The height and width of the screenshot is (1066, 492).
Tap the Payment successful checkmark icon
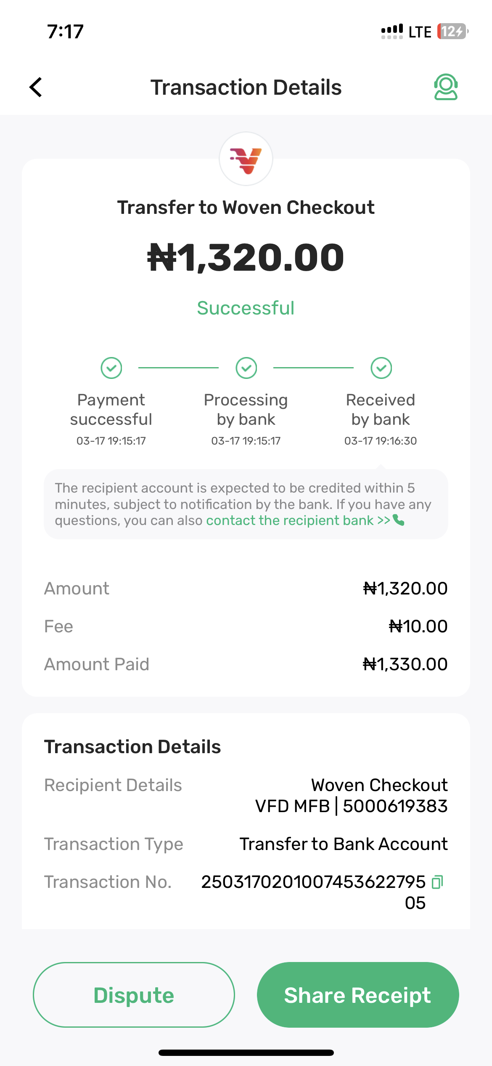111,368
